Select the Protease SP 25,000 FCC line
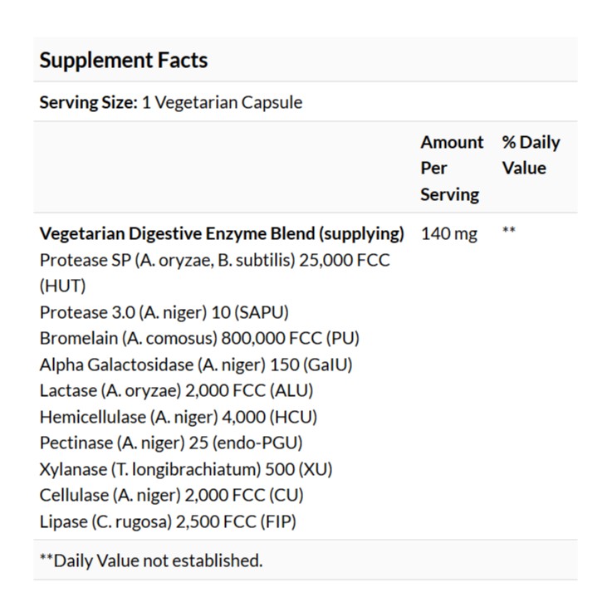Viewport: 607px width, 607px height. 215,273
